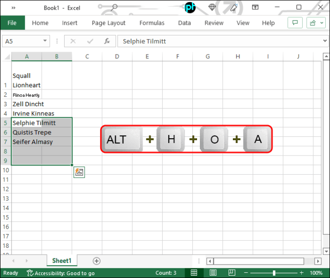Click cell containing Rinoa Heartly

(27, 95)
